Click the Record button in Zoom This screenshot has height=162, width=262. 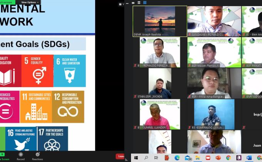21,156
